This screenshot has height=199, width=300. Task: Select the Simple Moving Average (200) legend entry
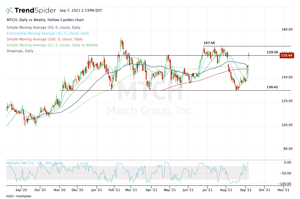coord(45,39)
